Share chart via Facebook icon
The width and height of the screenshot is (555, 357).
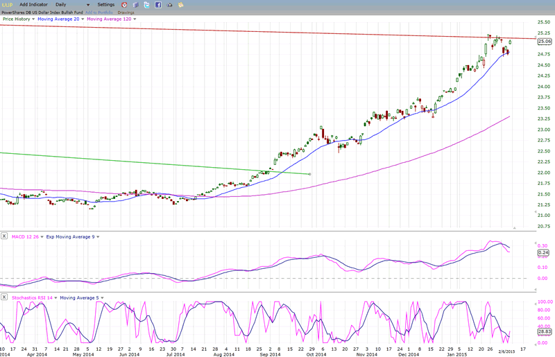pos(158,5)
